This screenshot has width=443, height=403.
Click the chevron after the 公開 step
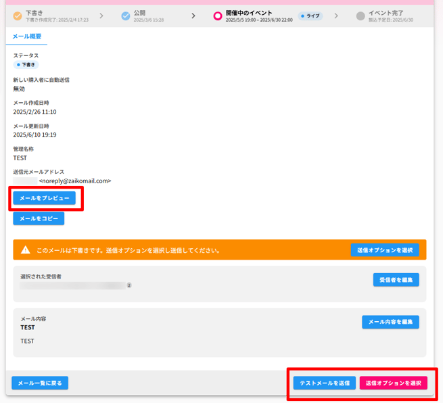click(x=193, y=16)
